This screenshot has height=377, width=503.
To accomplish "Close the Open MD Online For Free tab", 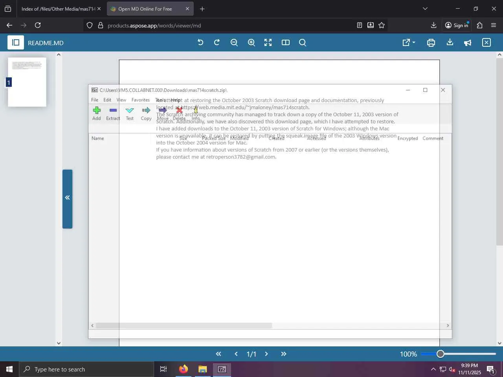I will point(187,9).
